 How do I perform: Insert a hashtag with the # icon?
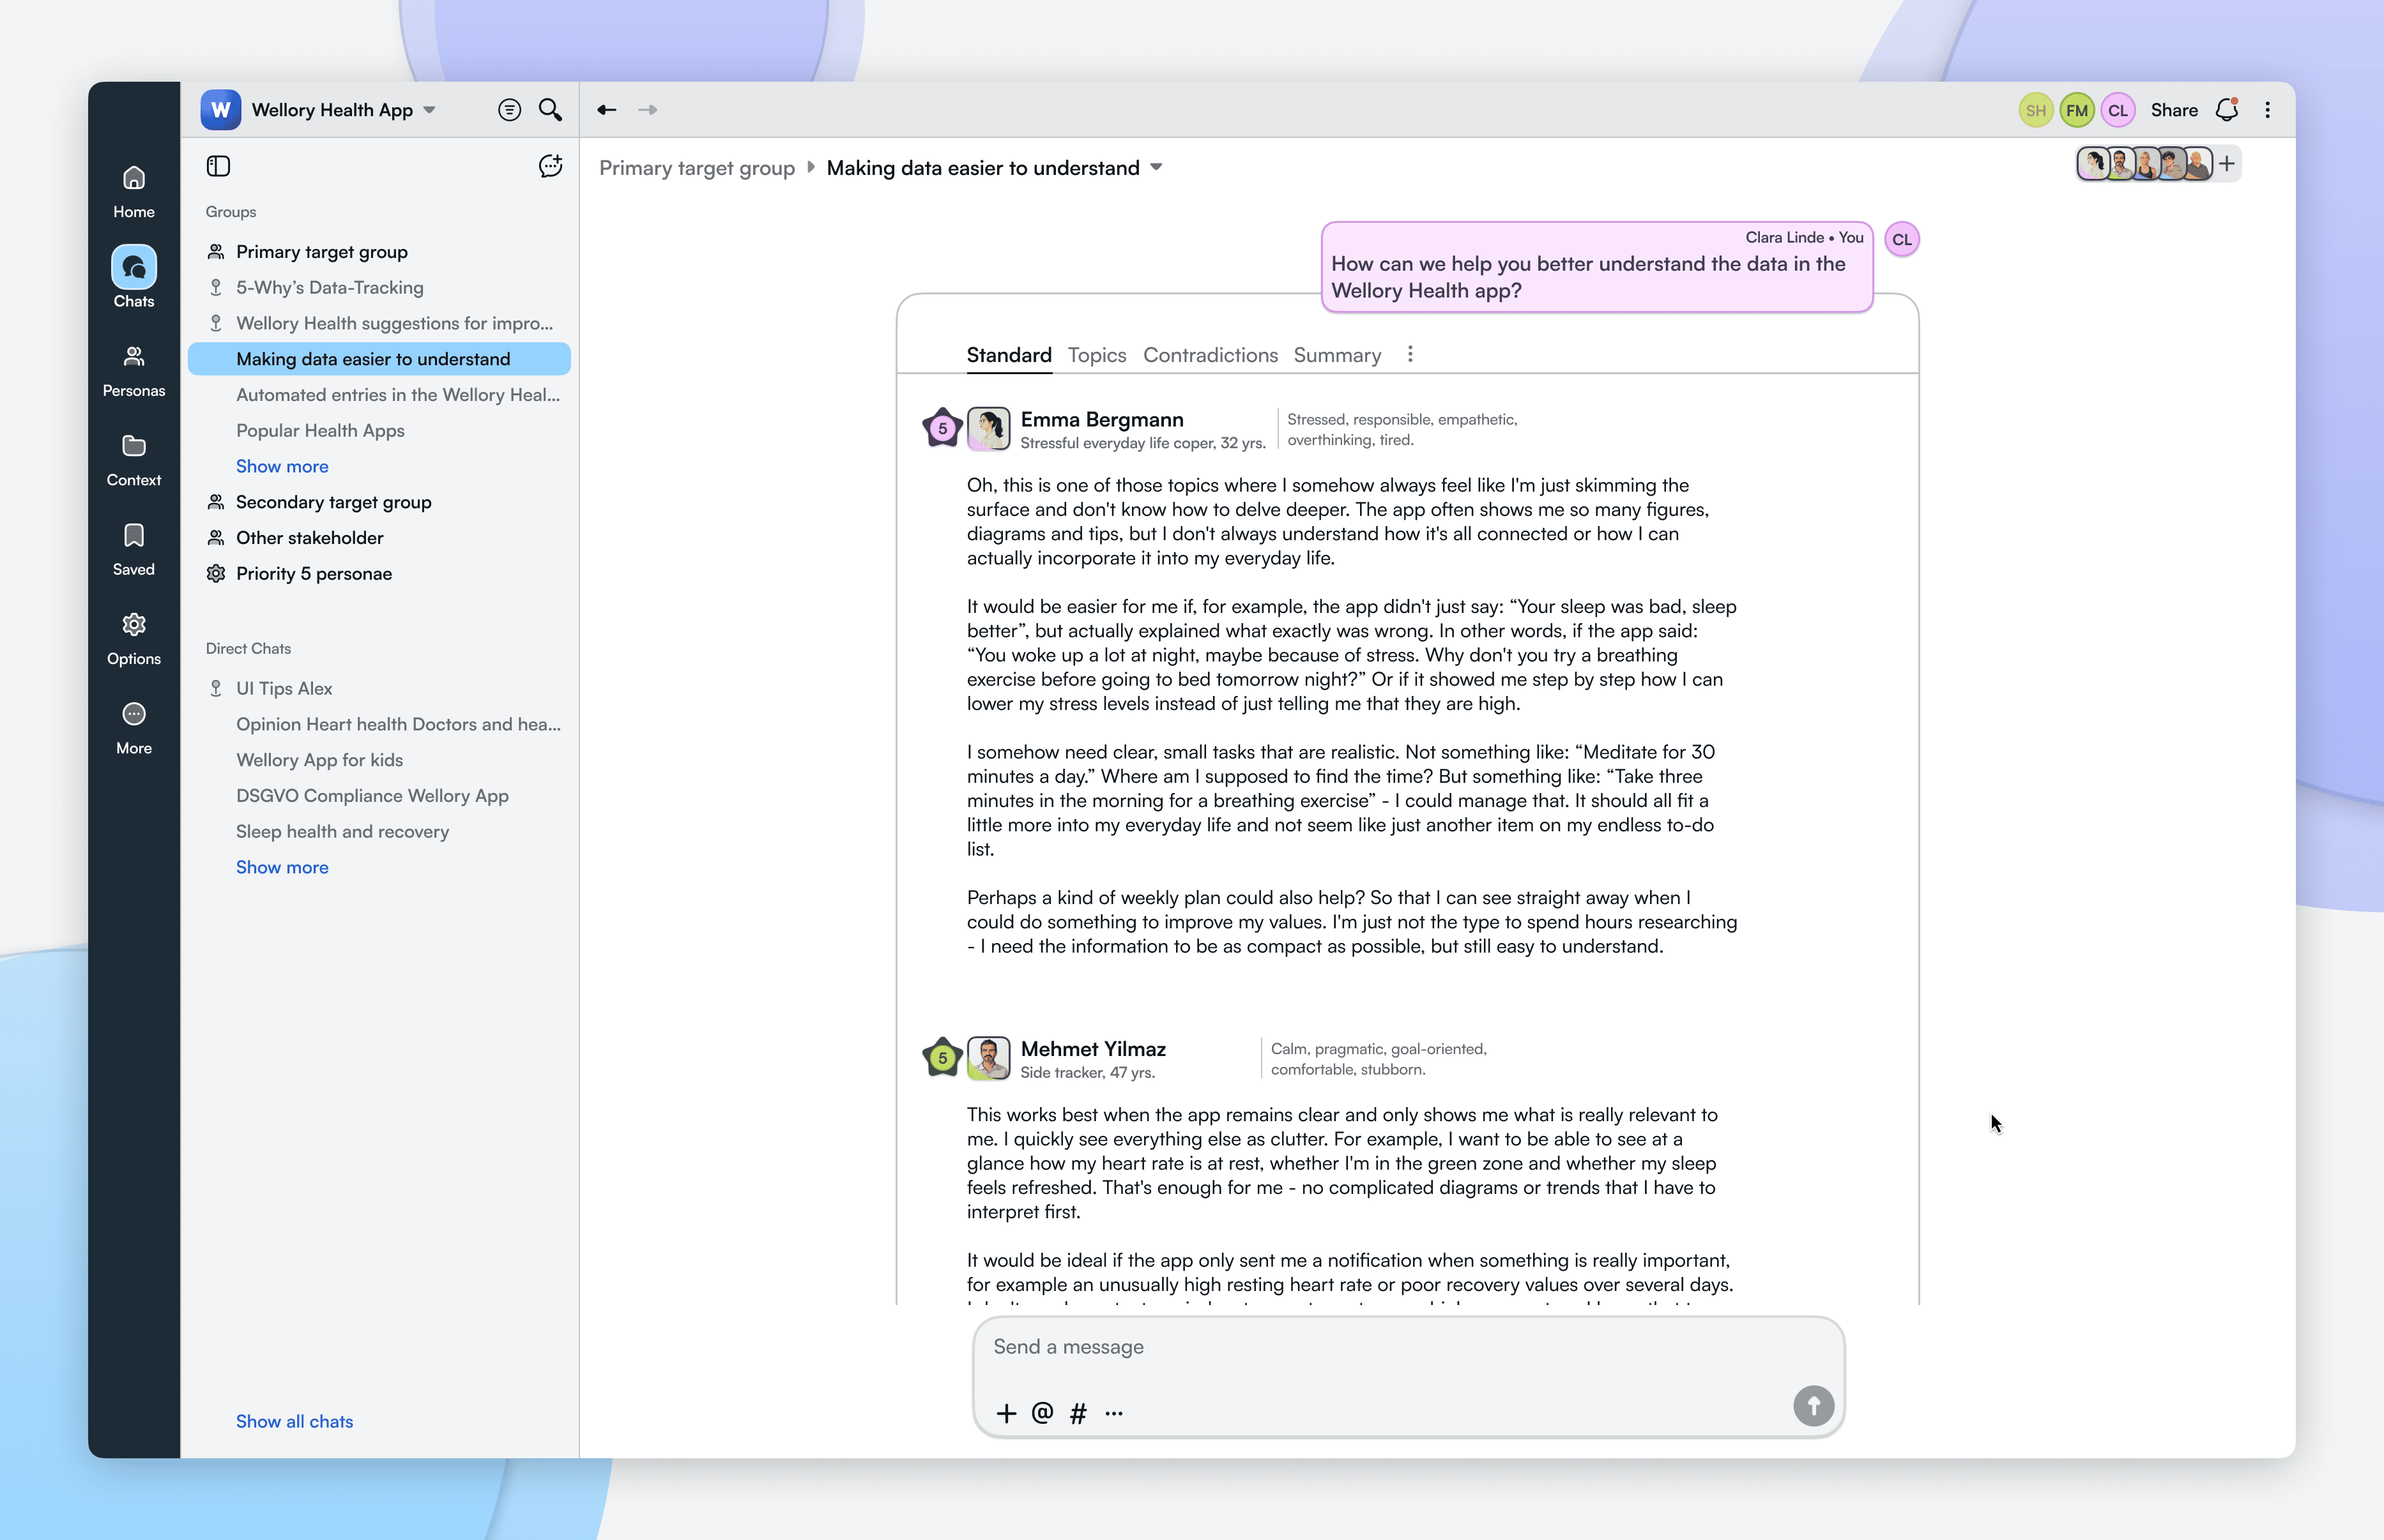[1078, 1413]
